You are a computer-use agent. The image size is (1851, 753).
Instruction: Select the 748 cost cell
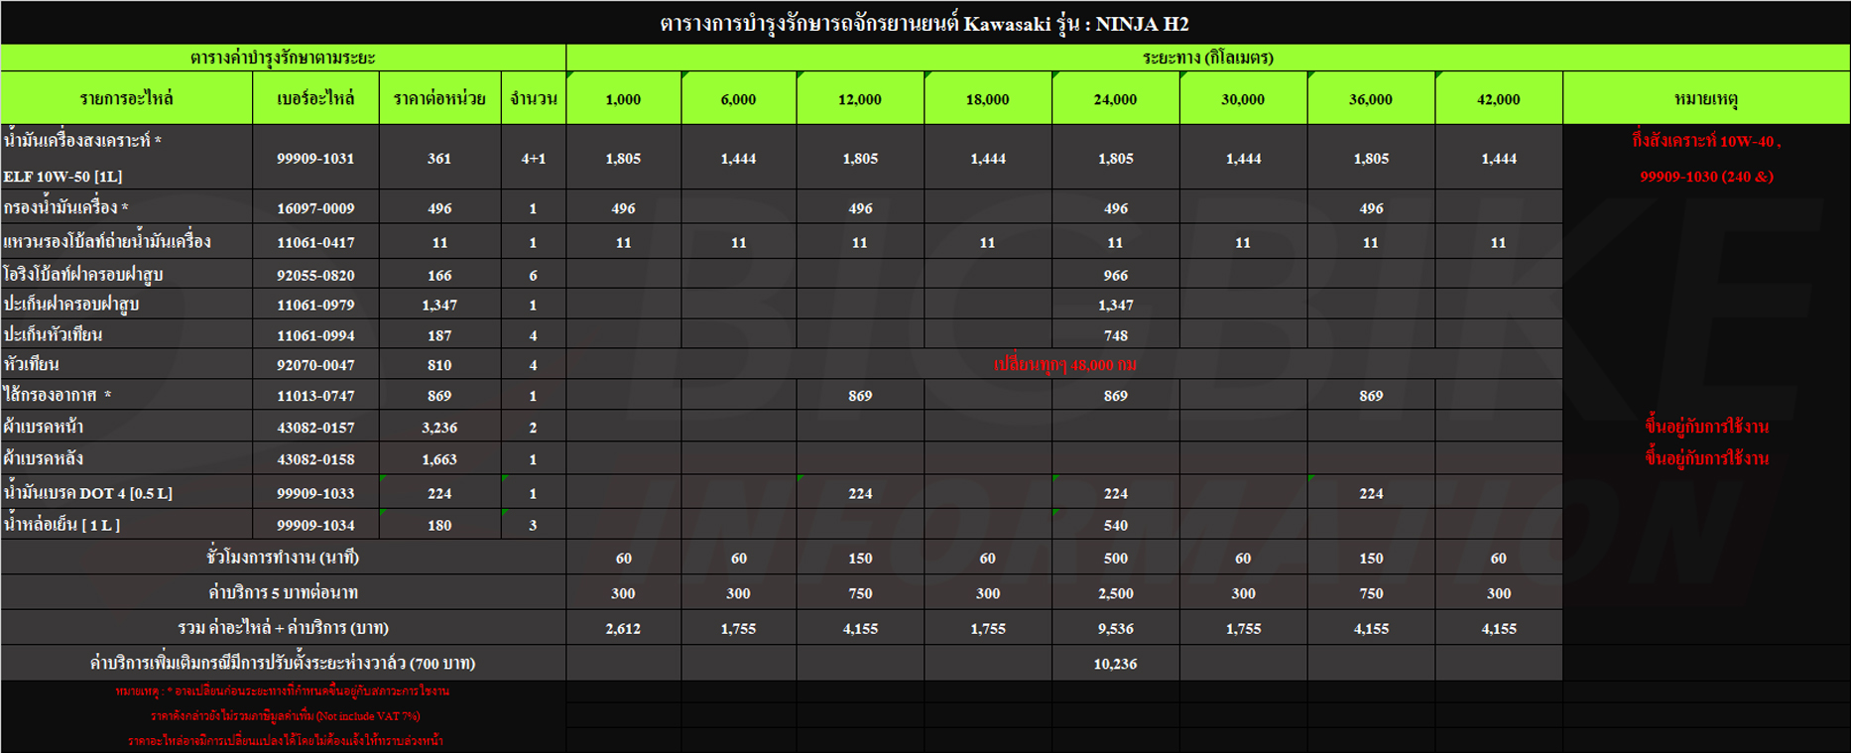tap(1115, 335)
